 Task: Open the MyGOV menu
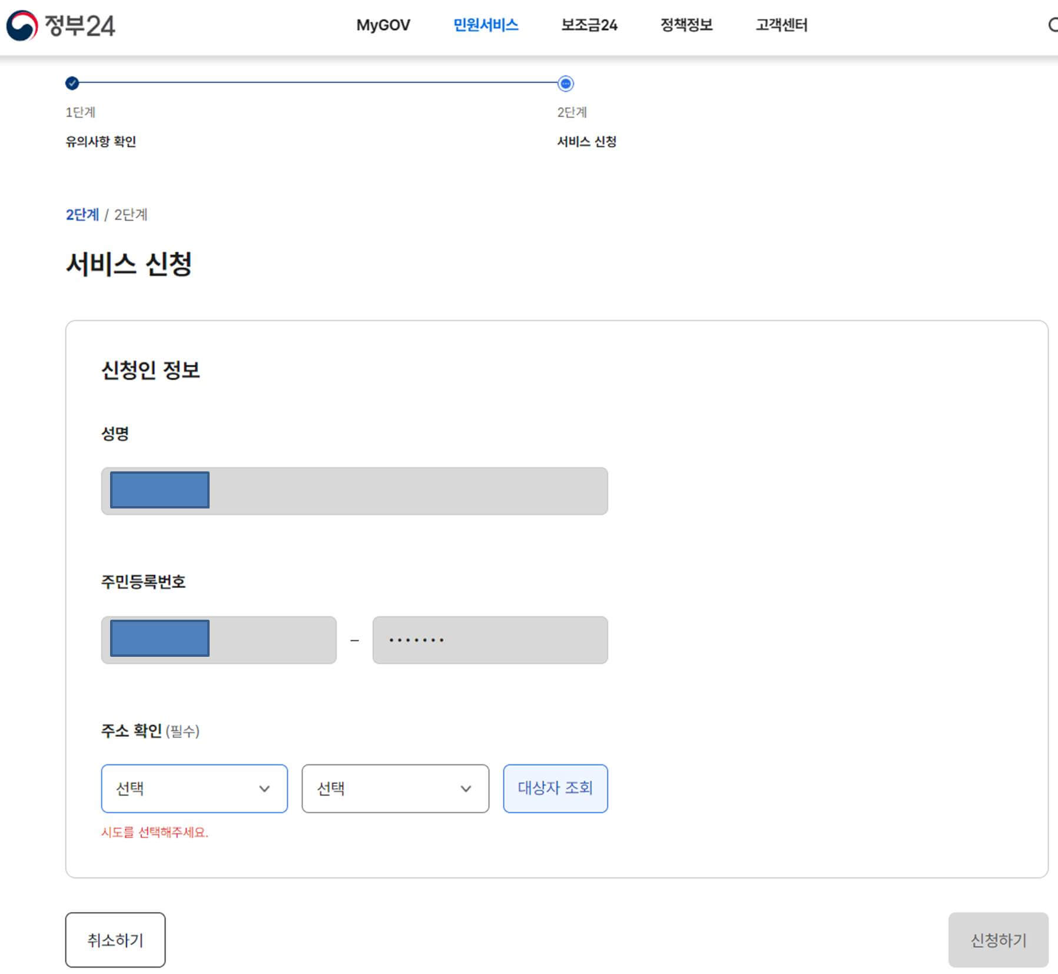pyautogui.click(x=383, y=25)
